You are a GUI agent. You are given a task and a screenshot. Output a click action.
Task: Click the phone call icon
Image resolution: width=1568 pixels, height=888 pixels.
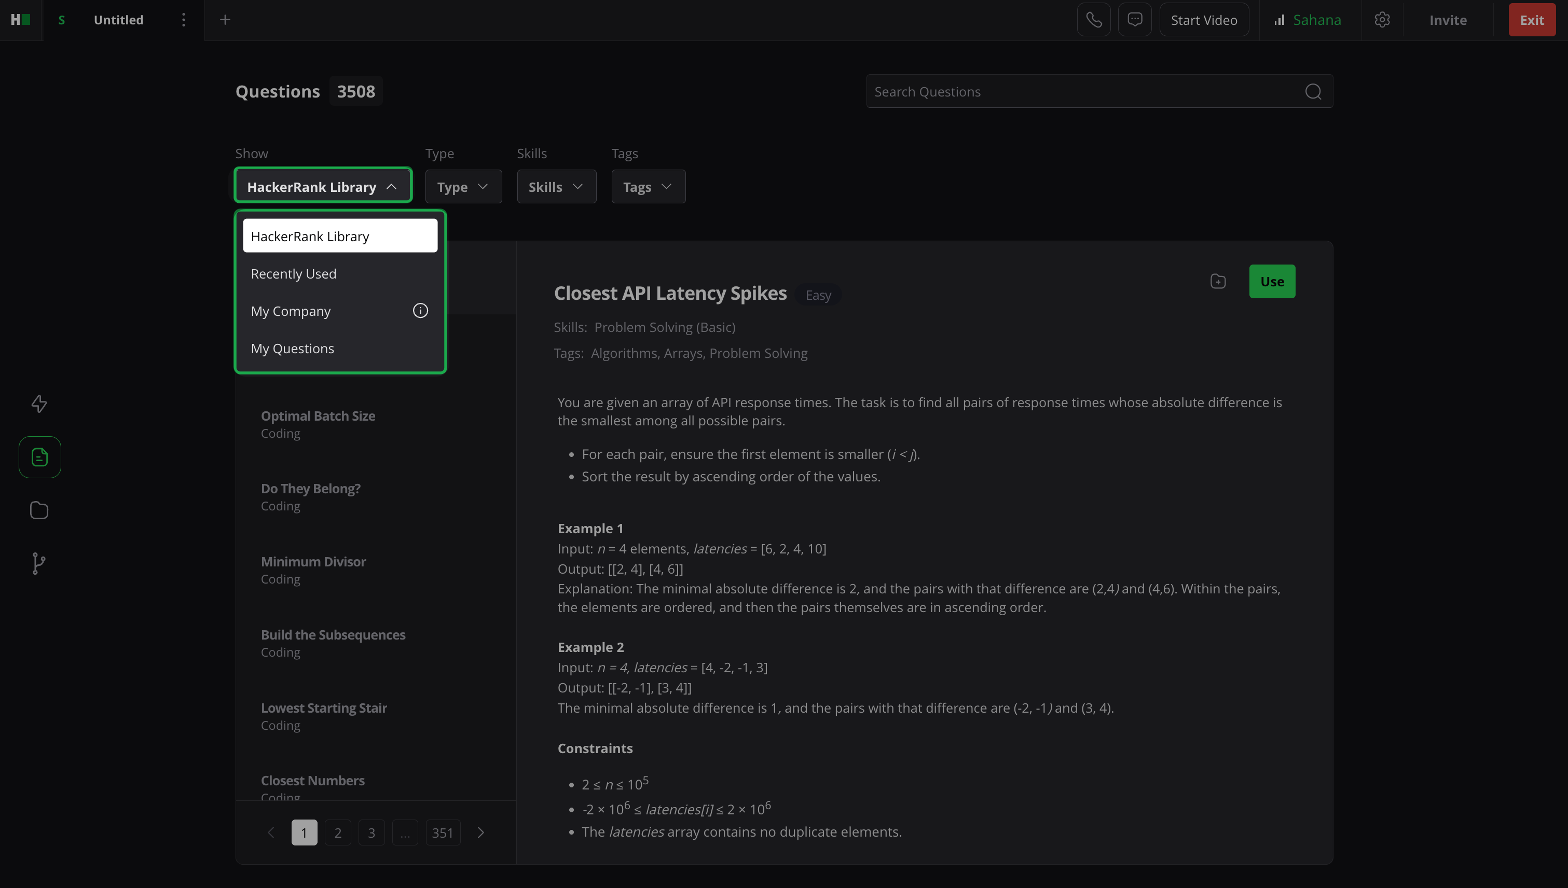click(1093, 20)
